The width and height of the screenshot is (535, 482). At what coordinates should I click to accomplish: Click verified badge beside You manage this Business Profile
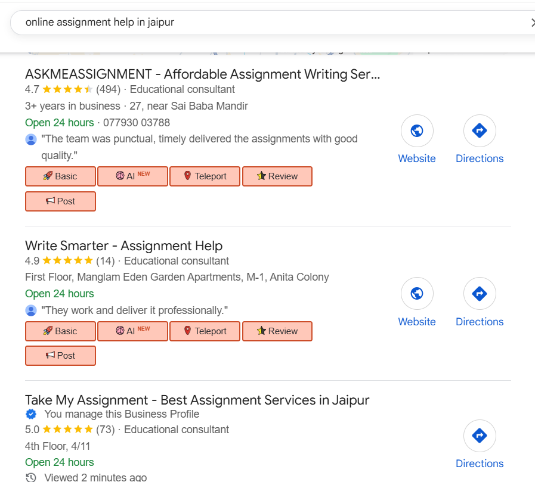(x=31, y=414)
